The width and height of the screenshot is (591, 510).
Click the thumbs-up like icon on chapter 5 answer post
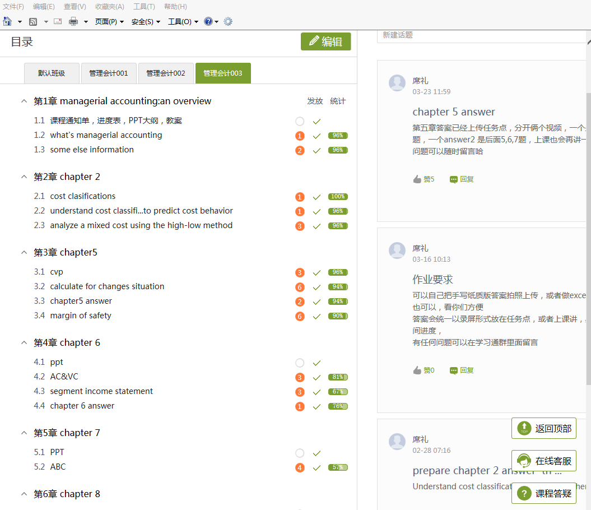click(x=417, y=179)
